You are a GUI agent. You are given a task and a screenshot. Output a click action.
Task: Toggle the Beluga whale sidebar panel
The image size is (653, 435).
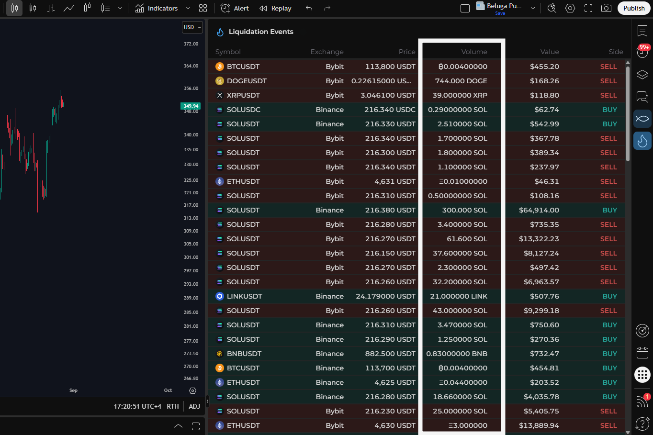click(x=642, y=118)
